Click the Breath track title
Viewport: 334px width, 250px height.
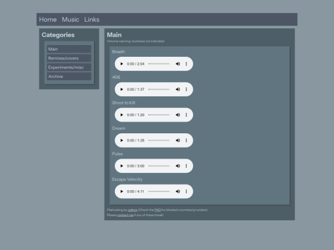coord(118,52)
